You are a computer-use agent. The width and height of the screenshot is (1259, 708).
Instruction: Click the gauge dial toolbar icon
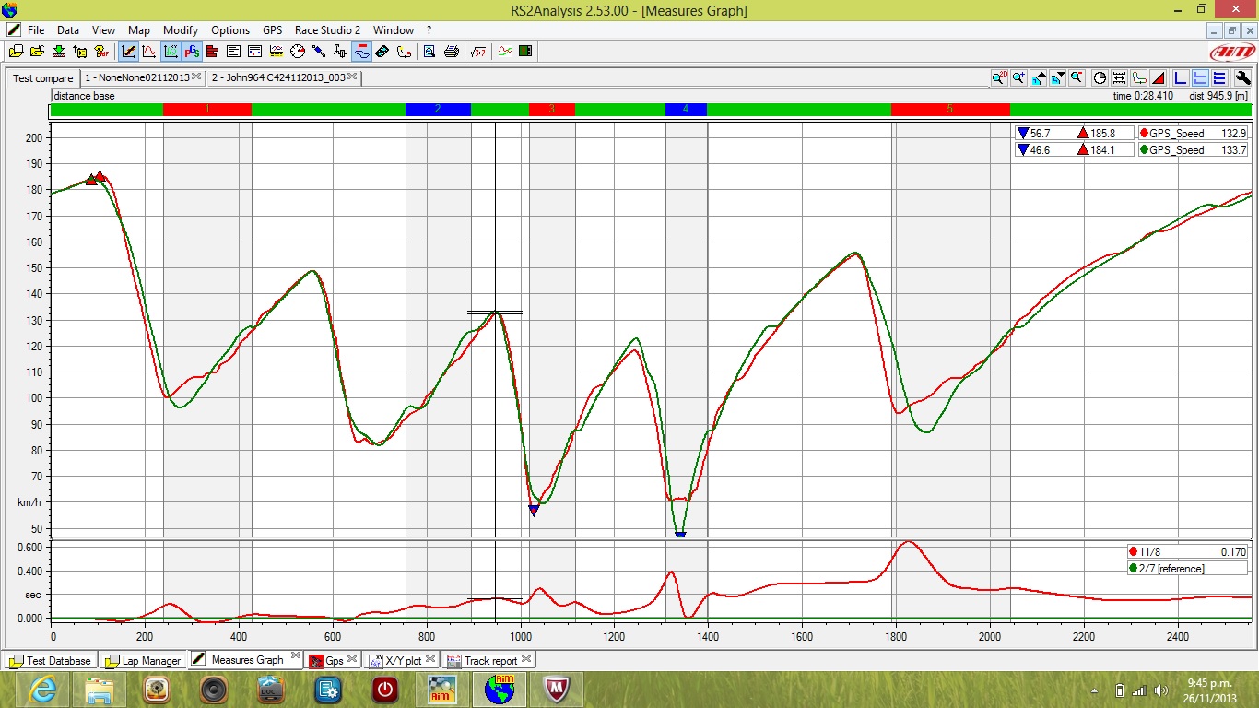coord(297,51)
